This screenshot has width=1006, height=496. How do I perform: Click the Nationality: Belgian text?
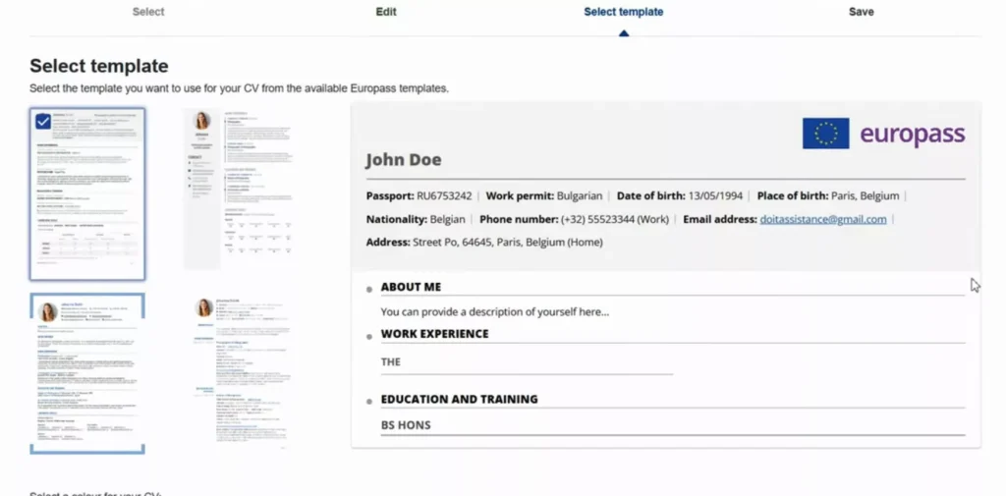click(x=416, y=219)
